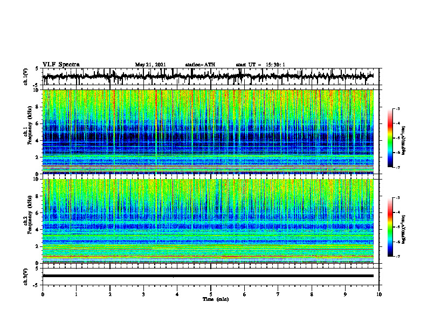
Task: Click the 'Time (min)' x-axis label
Action: (x=216, y=299)
